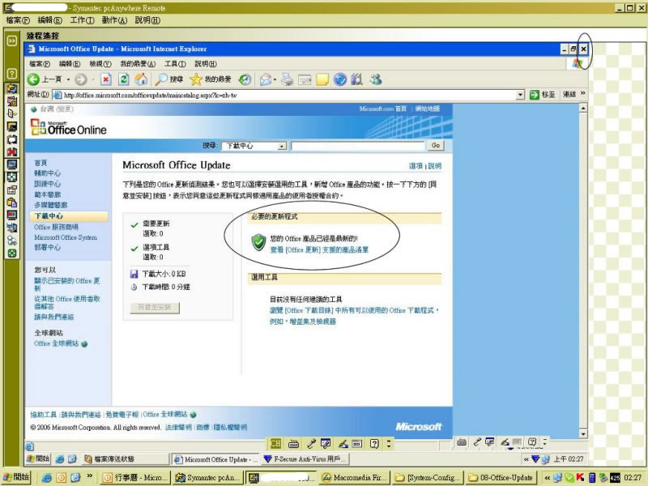
Task: Expand local quick launch » chevron
Action: 89,476
